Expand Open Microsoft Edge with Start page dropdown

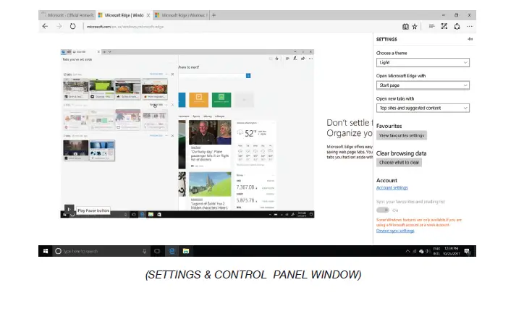click(423, 85)
